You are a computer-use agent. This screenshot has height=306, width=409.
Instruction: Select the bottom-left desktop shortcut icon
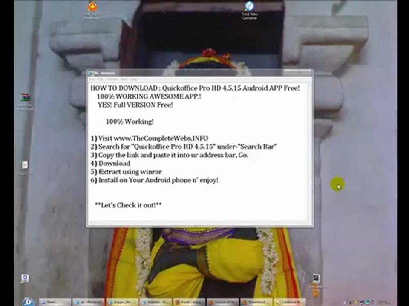click(x=25, y=278)
